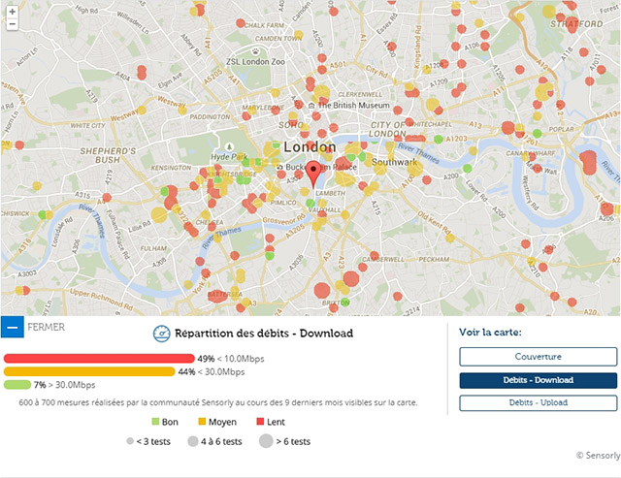621x478 pixels.
Task: Zoom in the map with plus button
Action: click(x=13, y=12)
